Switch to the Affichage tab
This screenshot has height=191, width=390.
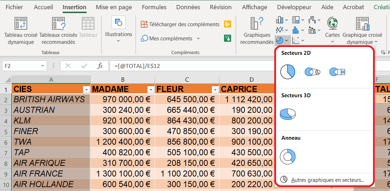[254, 7]
